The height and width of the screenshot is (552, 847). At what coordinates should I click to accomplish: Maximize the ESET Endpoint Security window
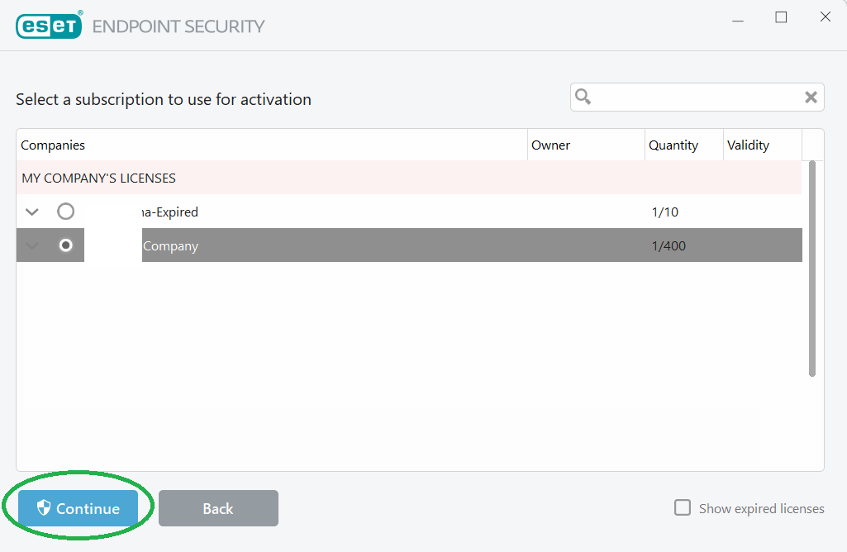coord(781,17)
